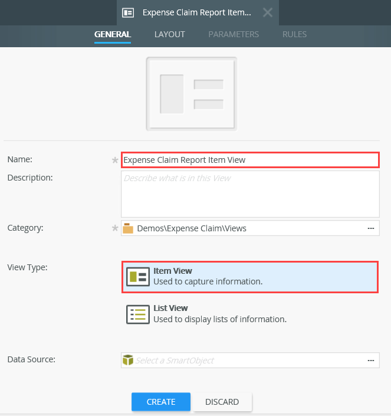This screenshot has height=416, width=391.
Task: Switch to the General tab
Action: point(113,34)
